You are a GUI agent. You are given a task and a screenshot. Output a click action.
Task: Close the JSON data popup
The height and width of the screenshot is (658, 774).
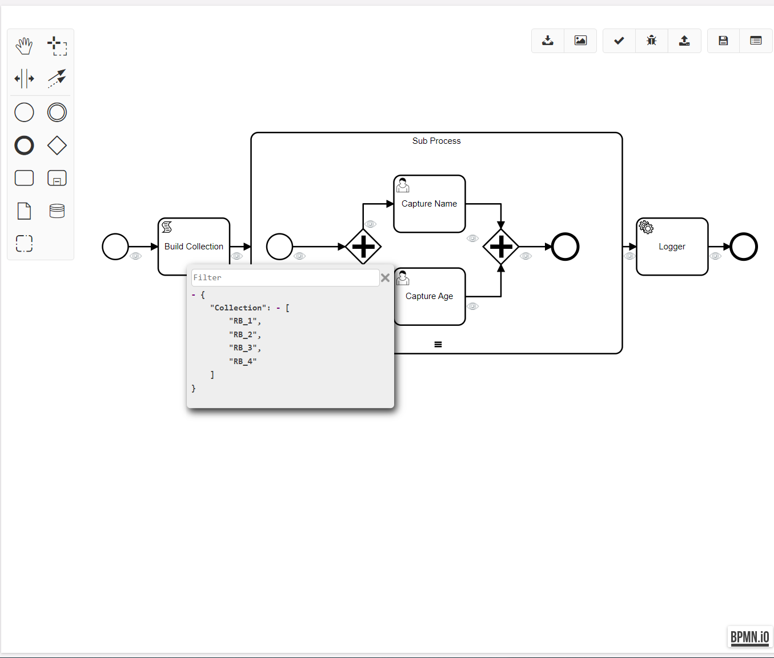click(386, 278)
